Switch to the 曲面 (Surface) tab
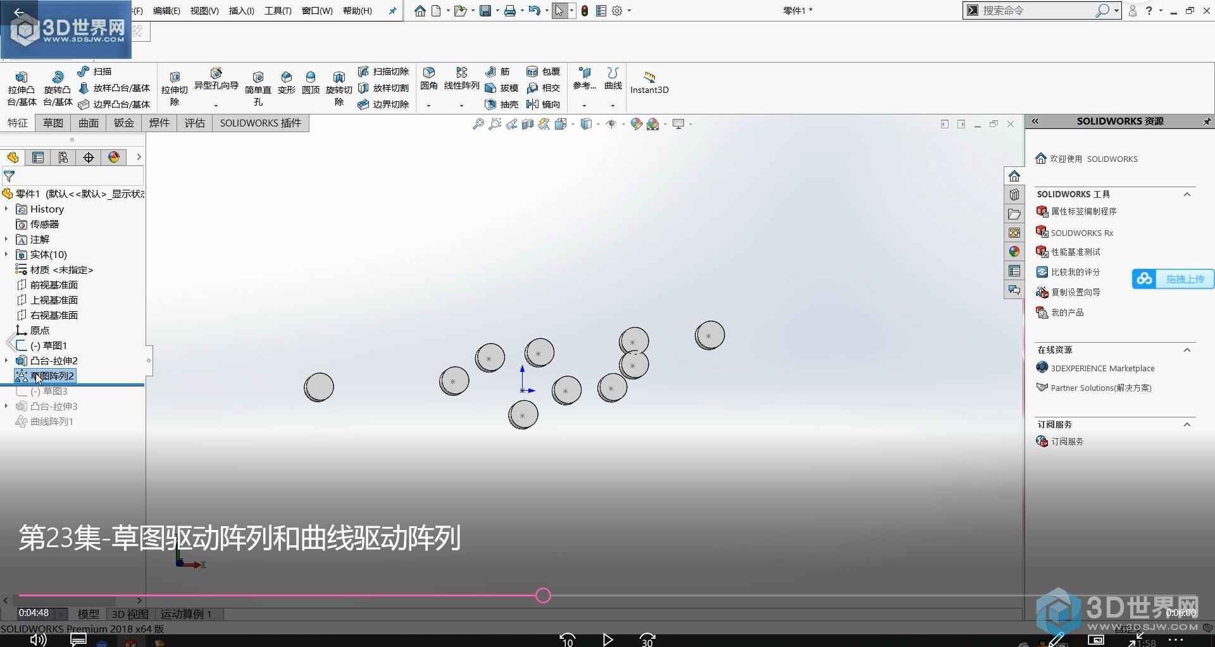This screenshot has height=647, width=1215. pos(89,123)
